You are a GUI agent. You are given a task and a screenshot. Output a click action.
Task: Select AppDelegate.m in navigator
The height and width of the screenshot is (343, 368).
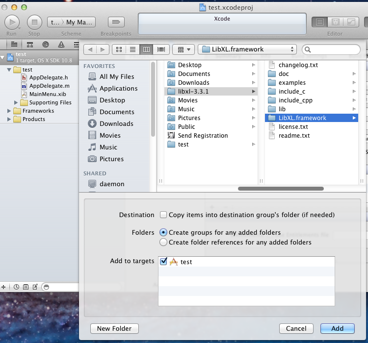45,86
